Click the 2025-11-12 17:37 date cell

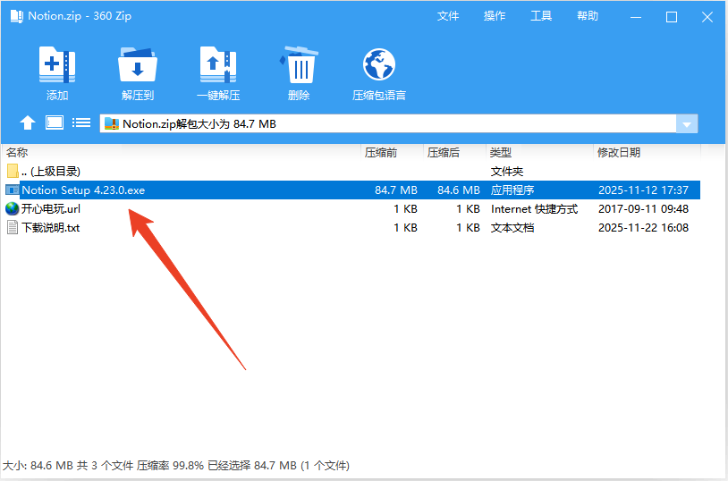point(643,190)
